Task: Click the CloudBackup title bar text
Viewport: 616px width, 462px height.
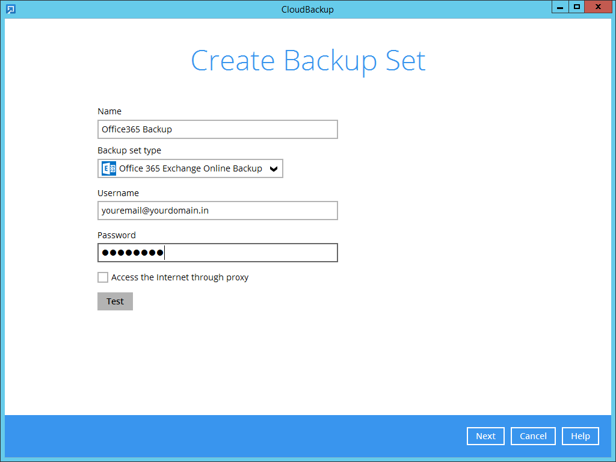Action: (307, 9)
